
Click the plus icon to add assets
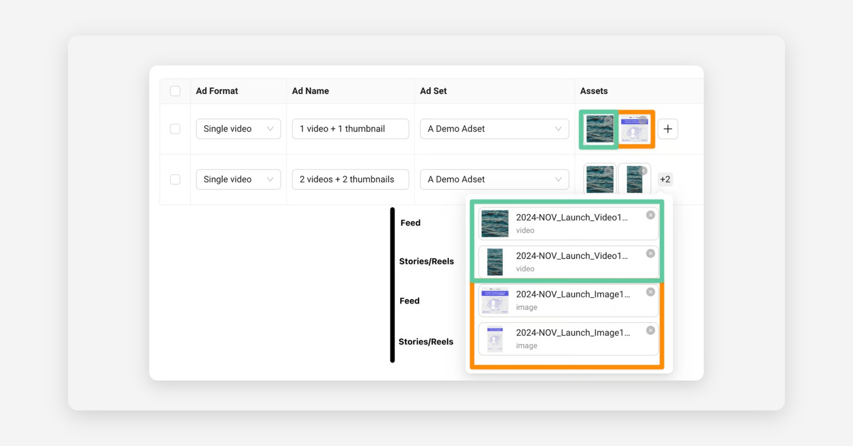(x=667, y=129)
